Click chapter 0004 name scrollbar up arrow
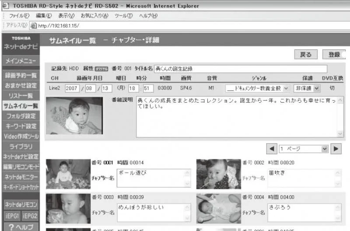This screenshot has height=231, width=350. pos(338,207)
